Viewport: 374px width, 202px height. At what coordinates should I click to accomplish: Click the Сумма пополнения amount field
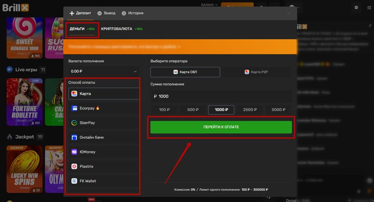(221, 96)
